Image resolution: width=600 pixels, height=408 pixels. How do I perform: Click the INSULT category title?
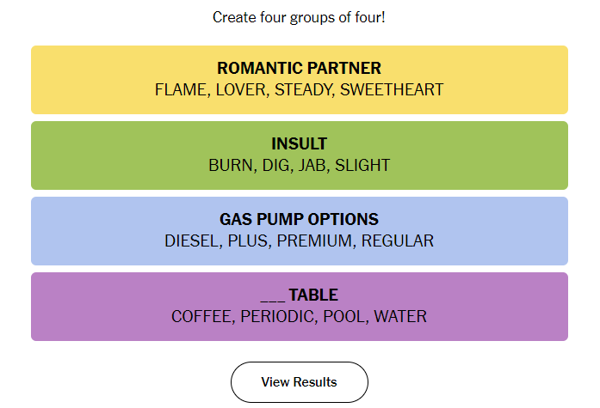300,144
